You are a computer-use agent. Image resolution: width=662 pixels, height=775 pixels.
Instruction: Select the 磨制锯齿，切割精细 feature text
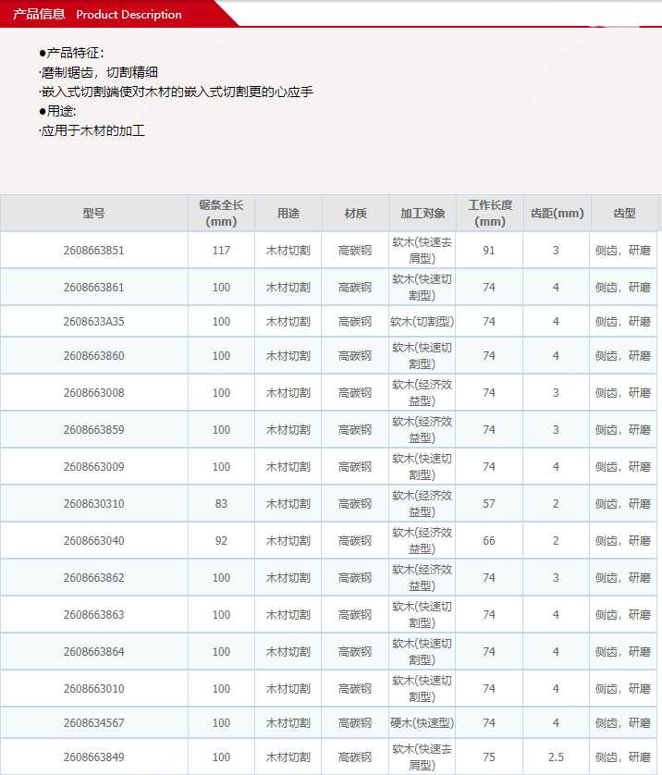coord(100,72)
